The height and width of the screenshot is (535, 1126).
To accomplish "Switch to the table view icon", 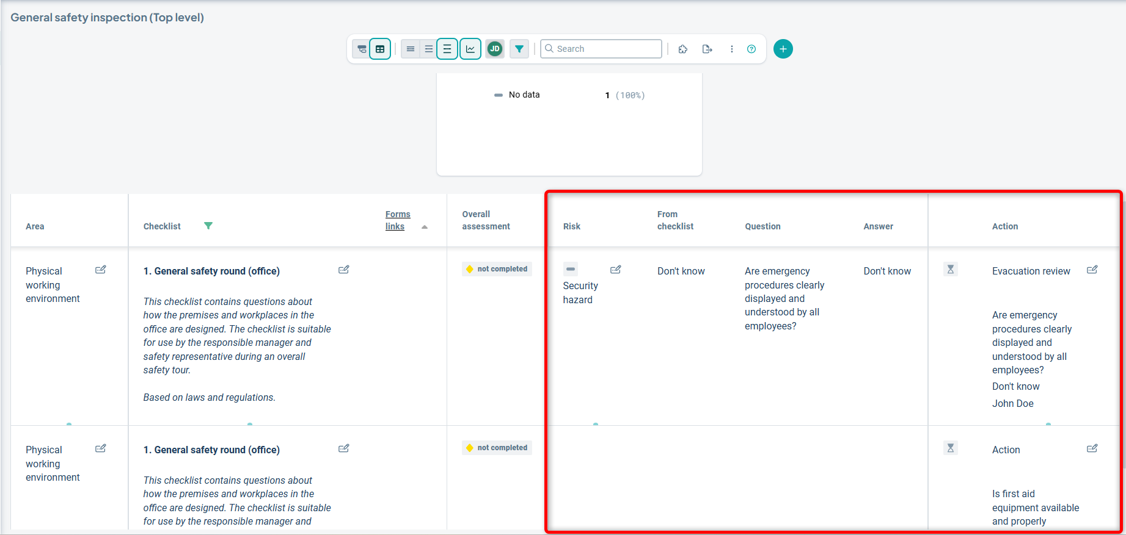I will coord(380,49).
